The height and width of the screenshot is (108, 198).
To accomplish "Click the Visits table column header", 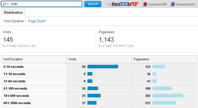I will [72, 59].
